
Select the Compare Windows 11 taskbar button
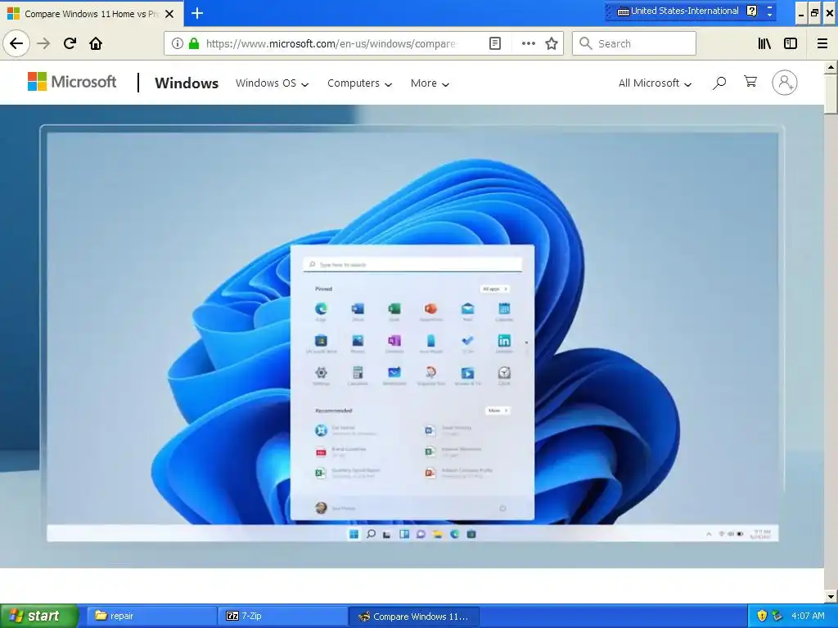414,616
